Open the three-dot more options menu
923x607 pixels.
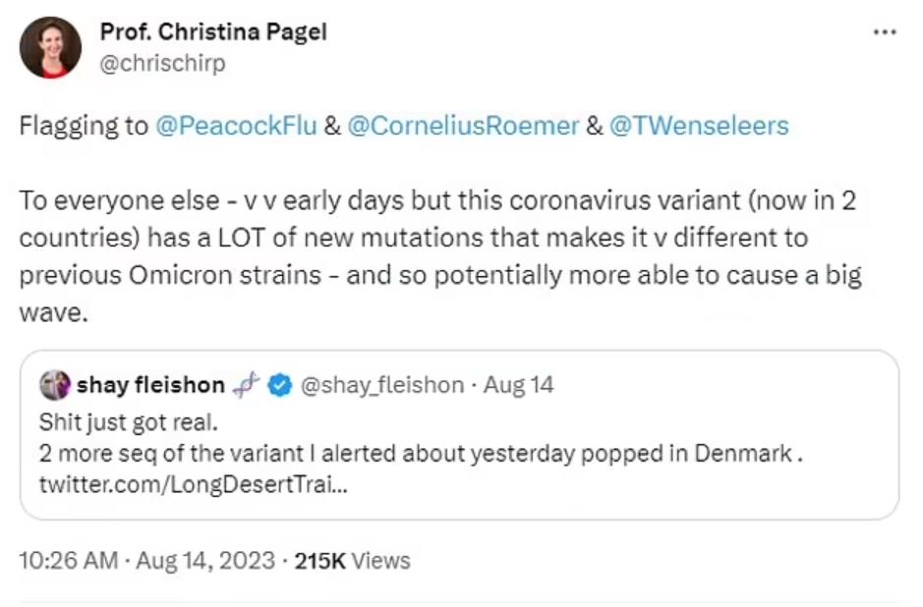click(885, 32)
